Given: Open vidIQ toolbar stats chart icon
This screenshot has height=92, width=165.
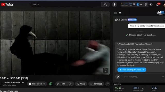Looking at the screenshot, I should coord(134,4).
